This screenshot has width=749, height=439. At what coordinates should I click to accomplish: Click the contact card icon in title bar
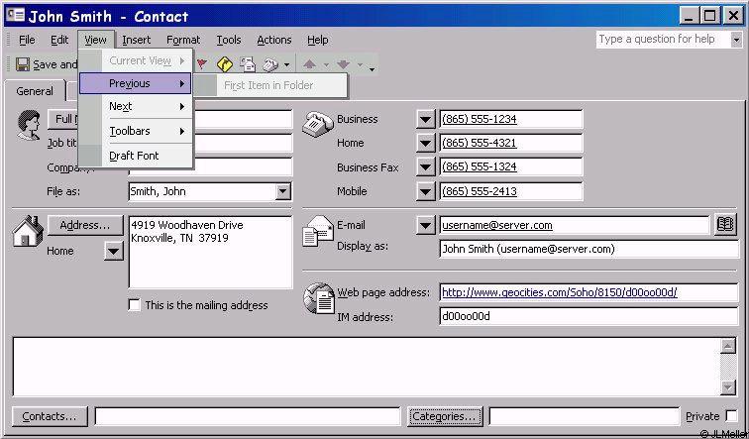15,15
